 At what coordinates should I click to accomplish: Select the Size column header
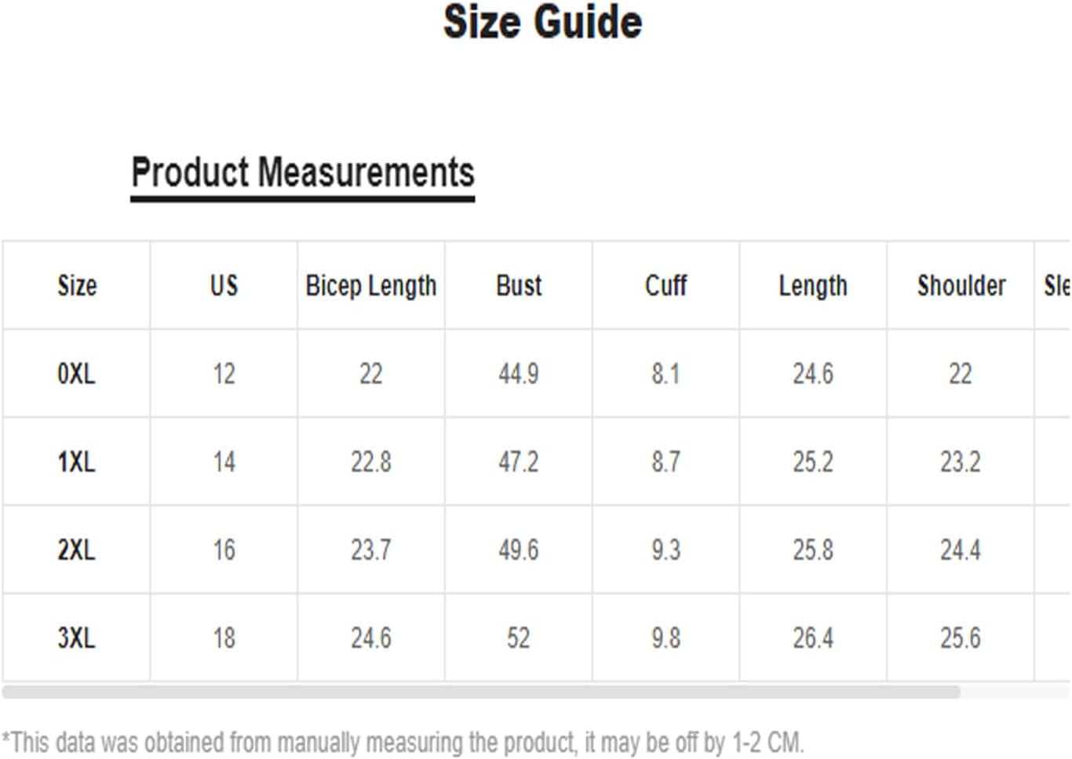point(77,285)
